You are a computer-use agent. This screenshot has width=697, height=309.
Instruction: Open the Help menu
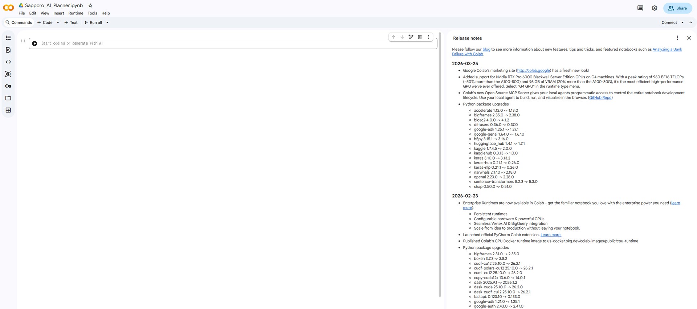click(106, 13)
